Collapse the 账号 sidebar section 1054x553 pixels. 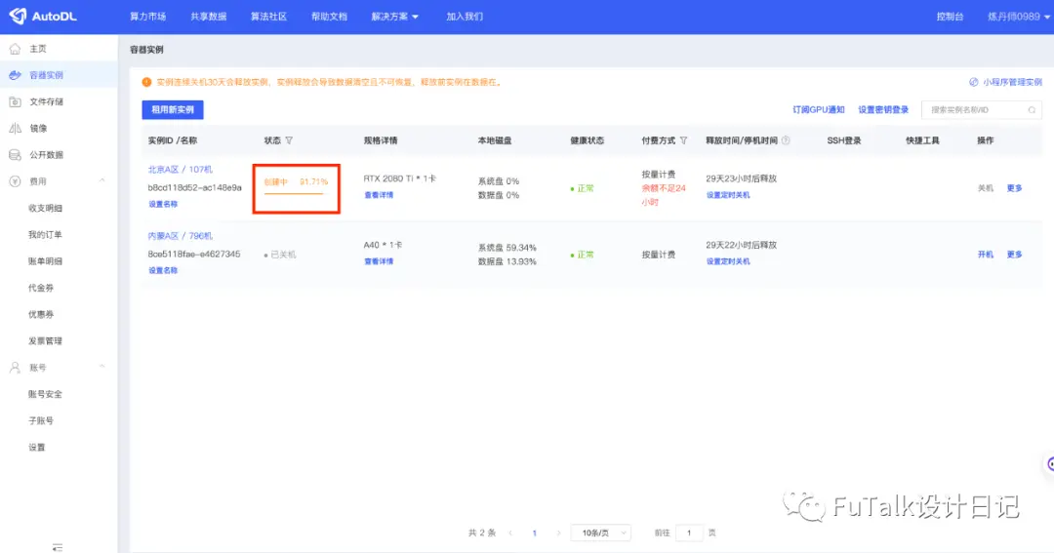[x=102, y=367]
